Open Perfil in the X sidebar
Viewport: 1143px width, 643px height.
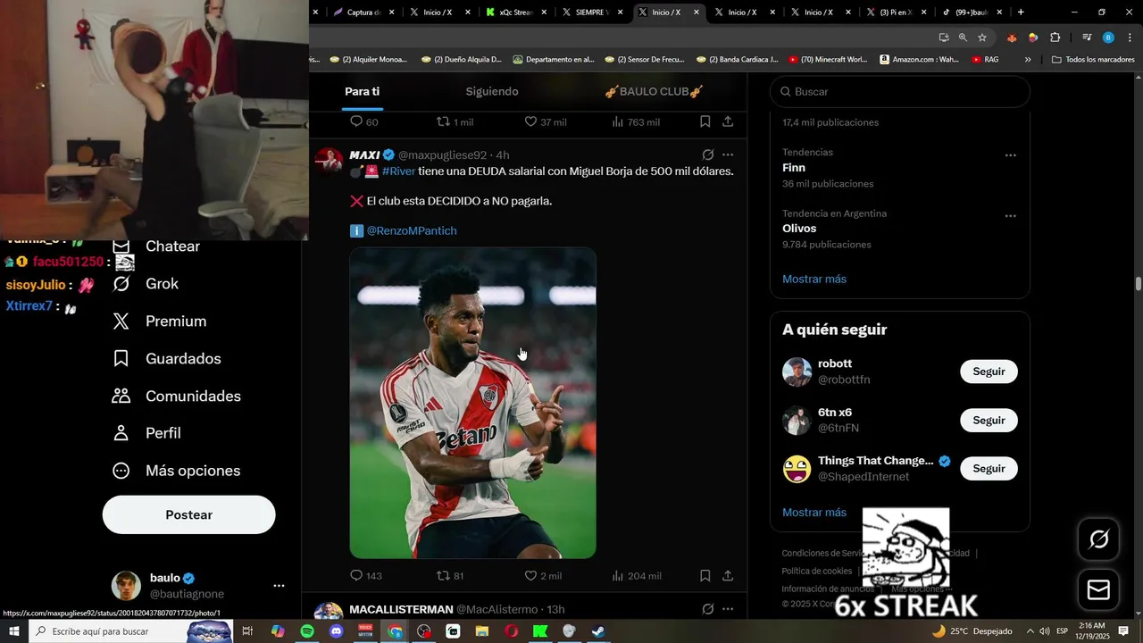click(146, 433)
